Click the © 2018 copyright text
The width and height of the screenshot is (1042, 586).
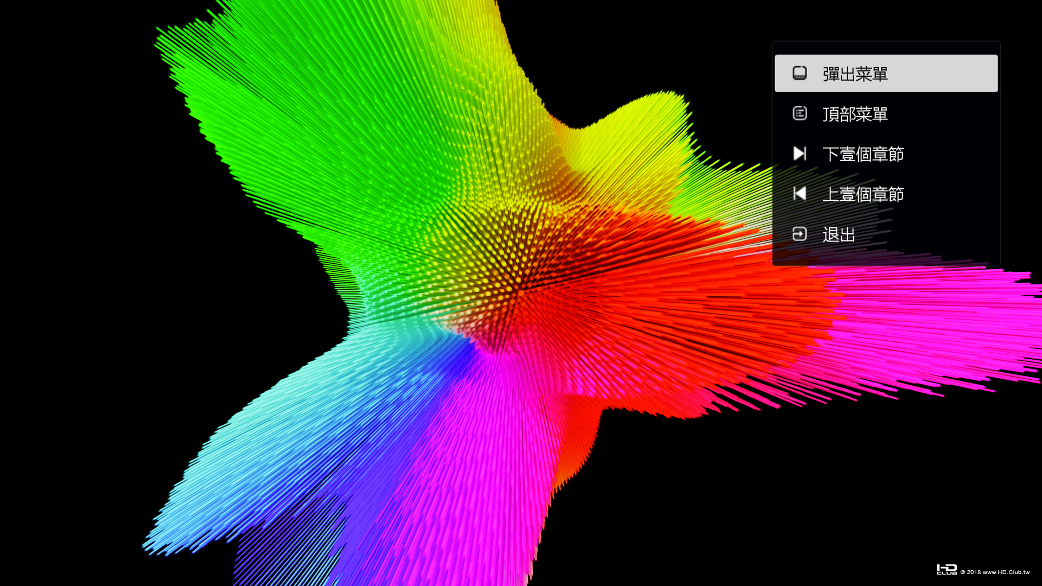[970, 572]
